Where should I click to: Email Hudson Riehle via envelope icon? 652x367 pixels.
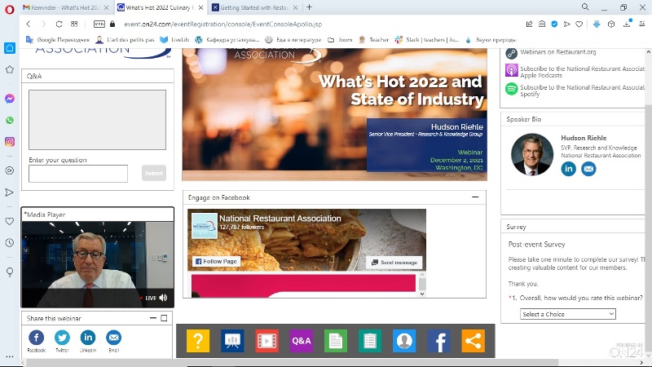click(x=588, y=169)
